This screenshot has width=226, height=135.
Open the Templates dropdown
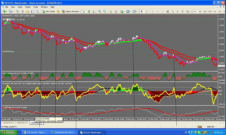pos(135,12)
